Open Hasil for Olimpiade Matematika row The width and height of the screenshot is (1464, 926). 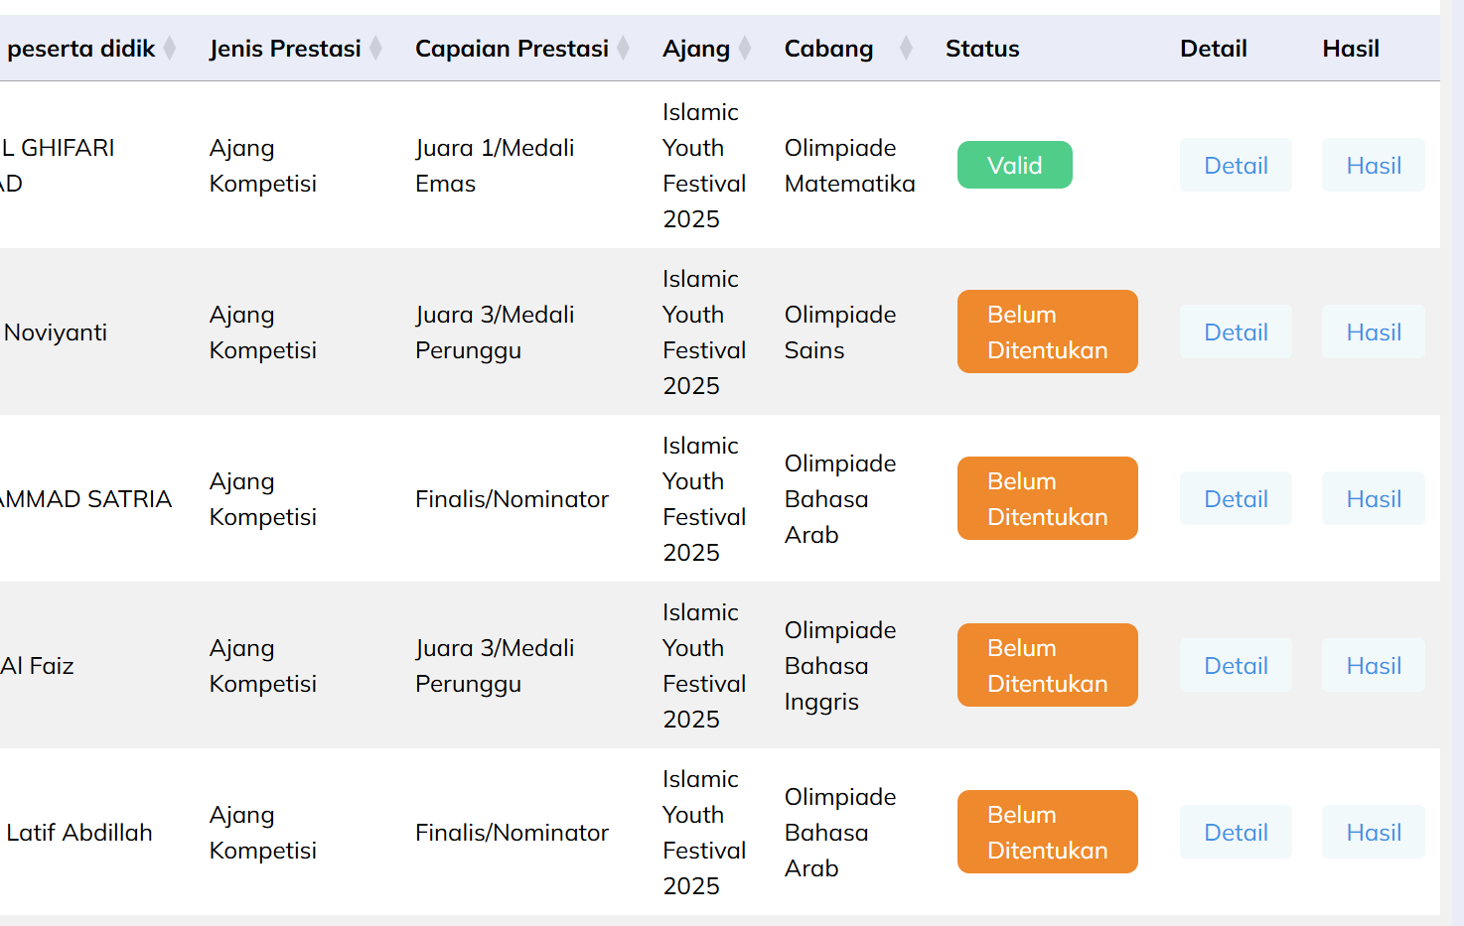pyautogui.click(x=1374, y=165)
